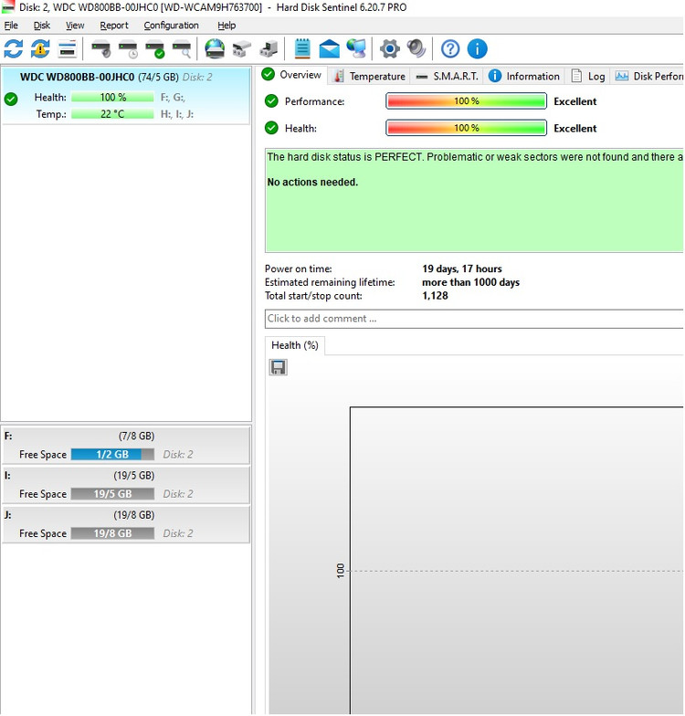Switch to the Log tab
685x716 pixels.
coord(588,77)
